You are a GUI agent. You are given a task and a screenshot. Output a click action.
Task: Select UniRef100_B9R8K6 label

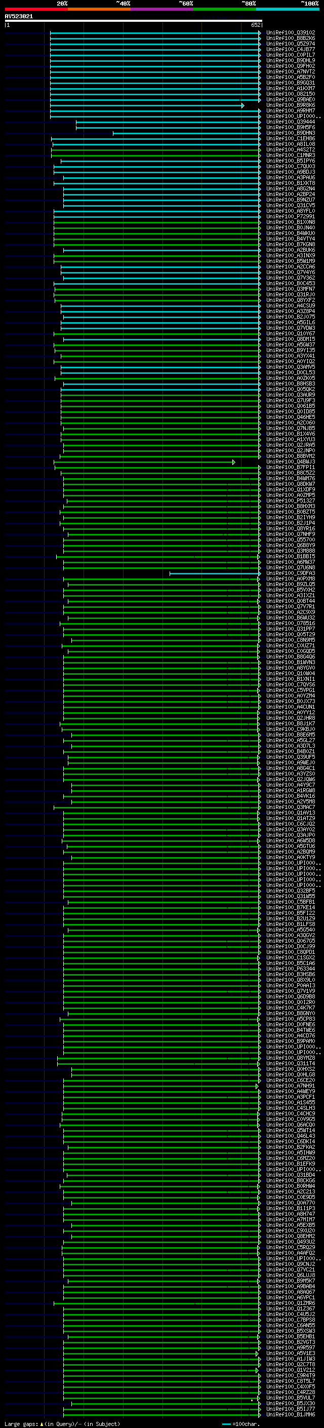click(291, 105)
